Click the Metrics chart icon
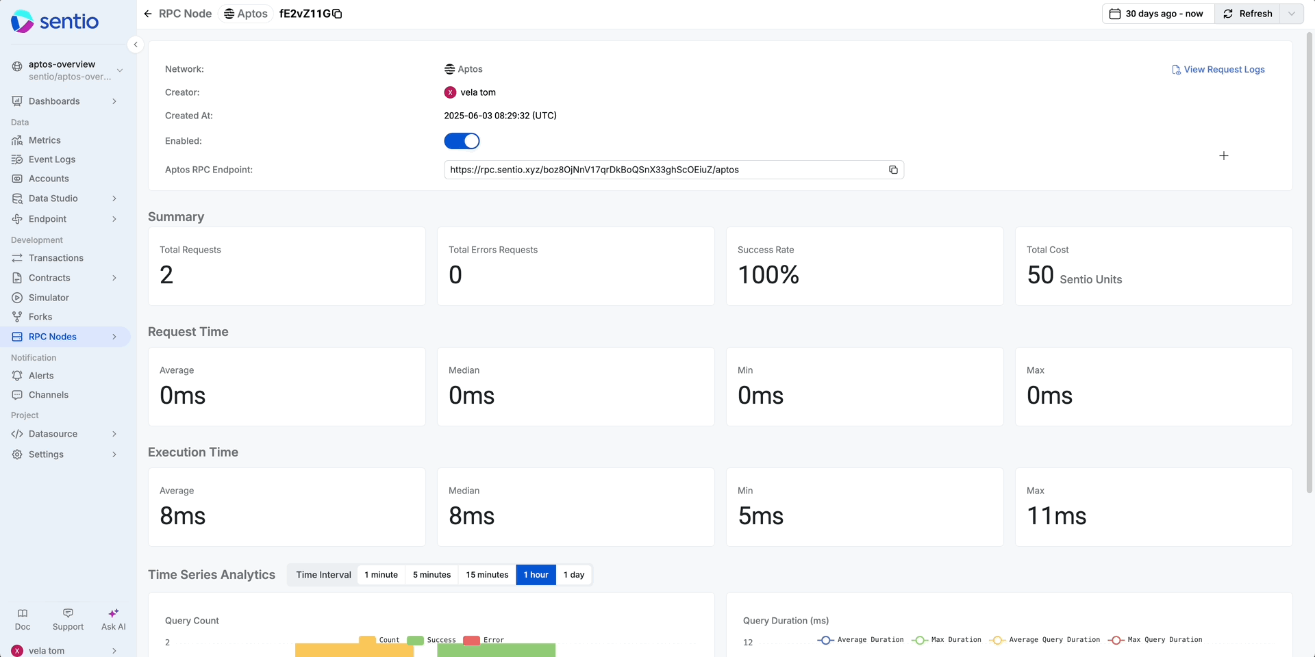Screen dimensions: 1315x657 click(x=17, y=140)
